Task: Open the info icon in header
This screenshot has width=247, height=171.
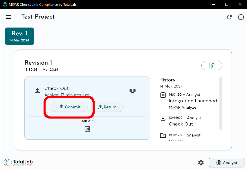Action: (241, 17)
